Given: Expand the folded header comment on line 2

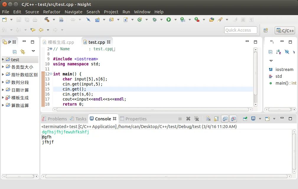Looking at the screenshot, I should tap(51, 49).
